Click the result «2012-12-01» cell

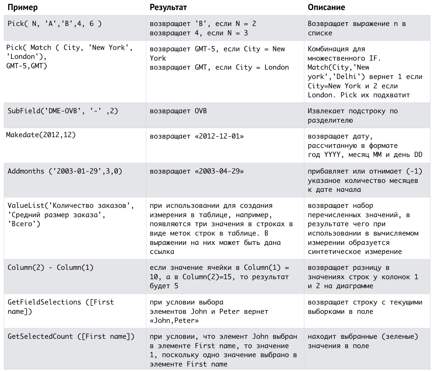coord(197,136)
